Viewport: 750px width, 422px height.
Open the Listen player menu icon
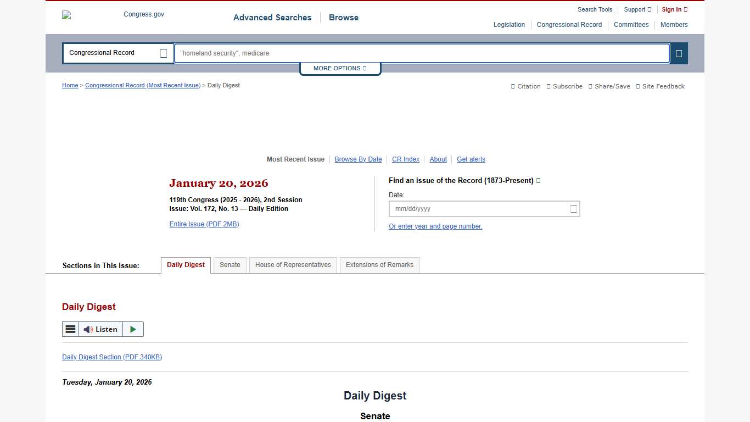pos(70,329)
